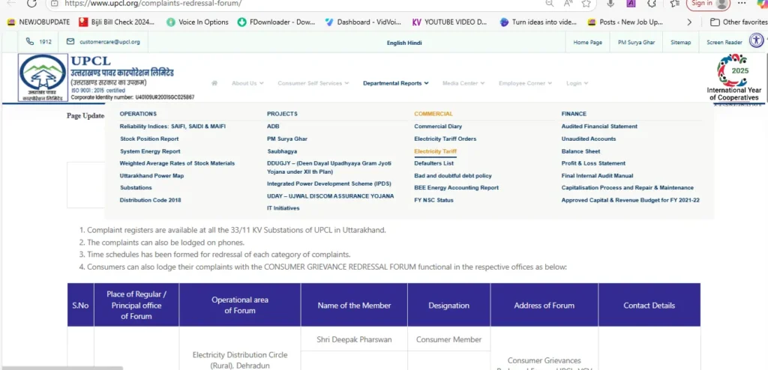Expand Consumer Self Services menu
The height and width of the screenshot is (370, 768).
click(x=313, y=83)
